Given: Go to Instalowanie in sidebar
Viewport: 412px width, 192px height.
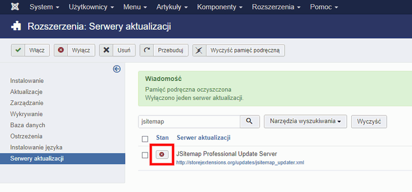Looking at the screenshot, I should coord(27,81).
